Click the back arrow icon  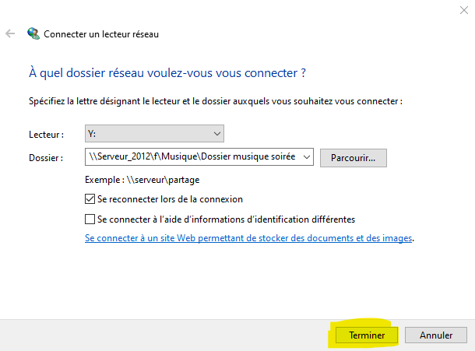click(10, 33)
